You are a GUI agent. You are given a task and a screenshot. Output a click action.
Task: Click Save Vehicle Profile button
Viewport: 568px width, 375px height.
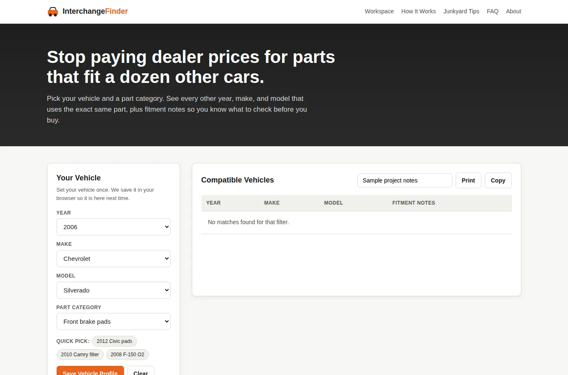pos(90,371)
